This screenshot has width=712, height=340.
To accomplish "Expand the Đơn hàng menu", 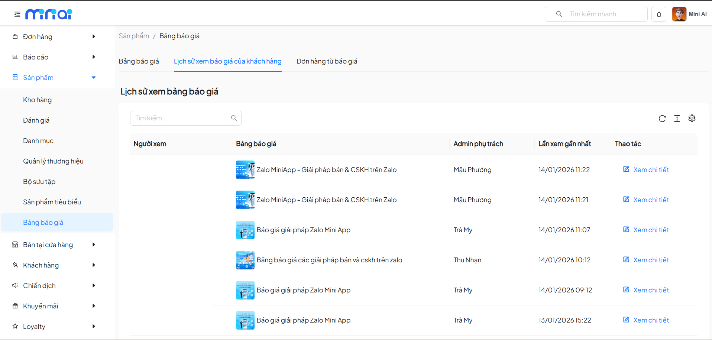I will pyautogui.click(x=94, y=36).
